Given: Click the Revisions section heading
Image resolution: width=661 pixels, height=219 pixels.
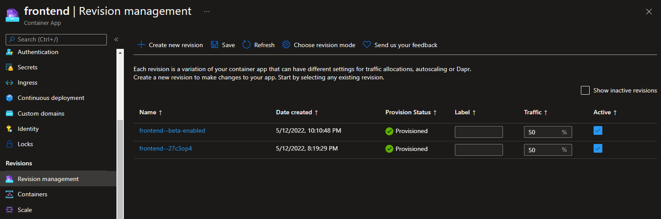Looking at the screenshot, I should point(19,163).
